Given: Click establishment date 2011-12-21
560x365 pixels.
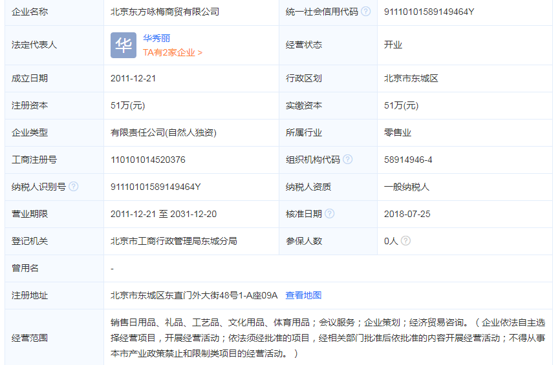Looking at the screenshot, I should [x=133, y=78].
